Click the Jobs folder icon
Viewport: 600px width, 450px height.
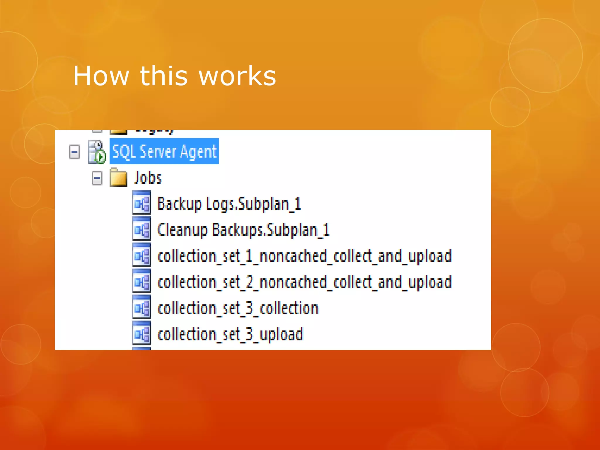point(118,178)
